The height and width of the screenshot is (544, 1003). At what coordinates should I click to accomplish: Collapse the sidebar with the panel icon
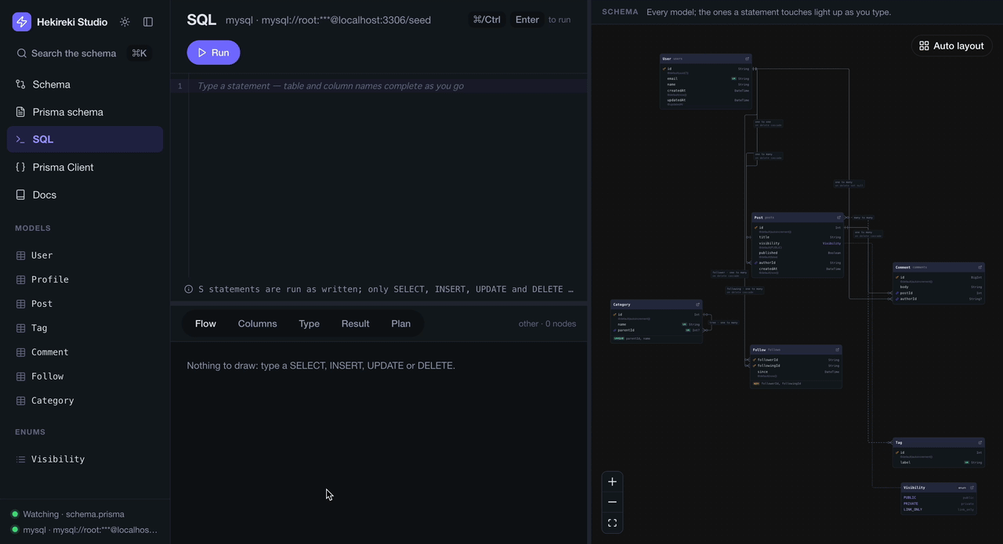[148, 22]
